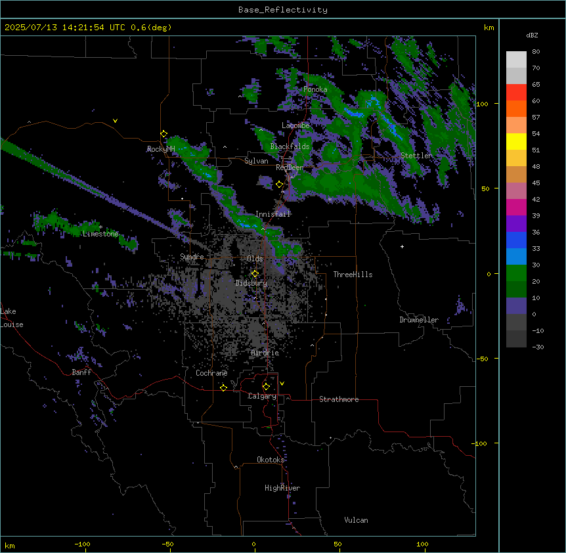The height and width of the screenshot is (553, 566).
Task: Click the Innisfail map label
Action: pyautogui.click(x=273, y=214)
